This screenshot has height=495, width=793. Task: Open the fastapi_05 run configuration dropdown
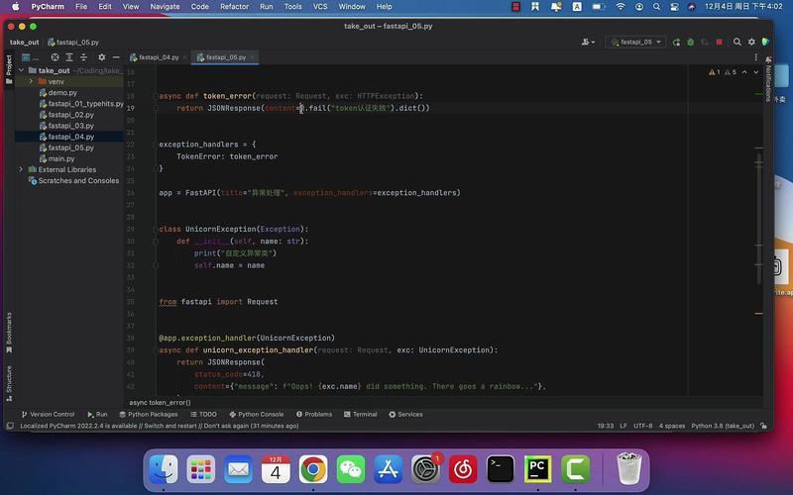click(635, 43)
